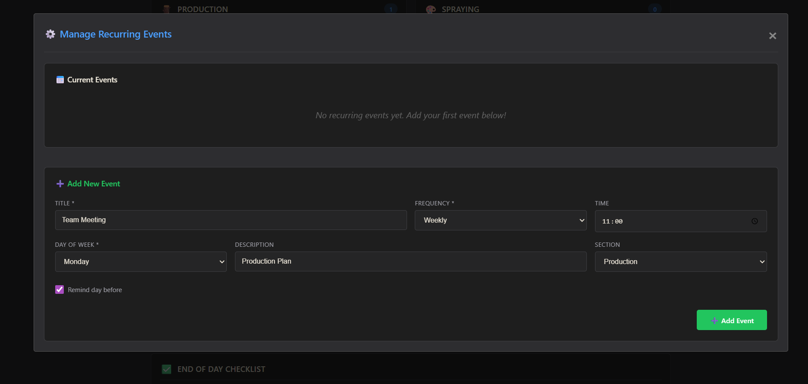This screenshot has width=808, height=384.
Task: Click the plus icon beside Add New Event
Action: tap(60, 184)
